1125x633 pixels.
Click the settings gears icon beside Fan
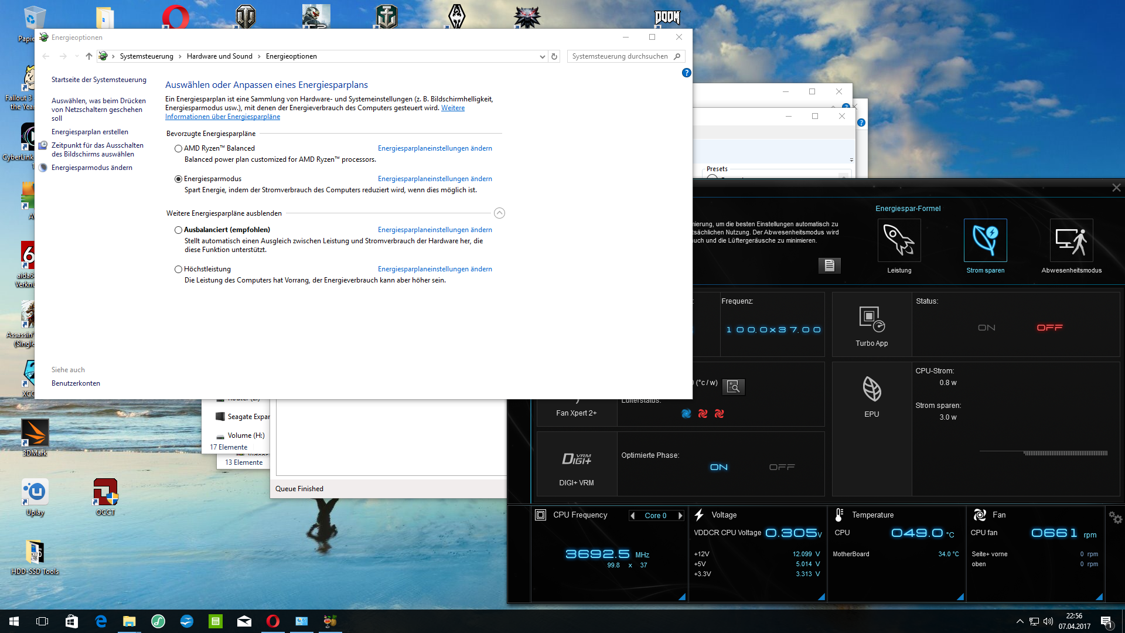point(1114,518)
